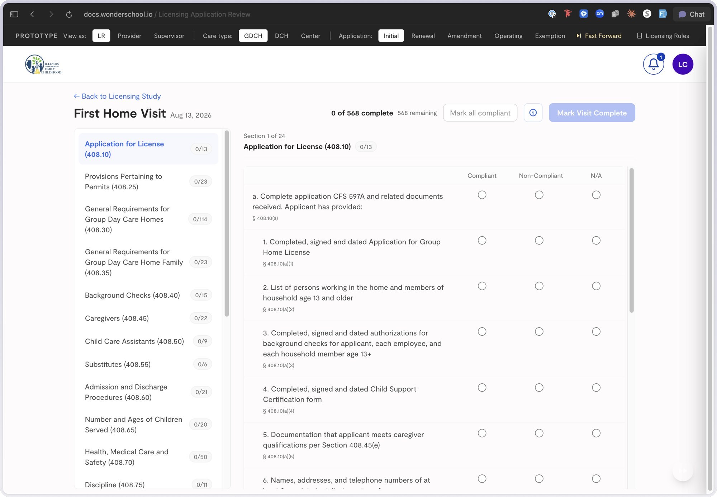Mark caregiver qualifications documentation Non-Compliant
717x497 pixels.
(539, 433)
